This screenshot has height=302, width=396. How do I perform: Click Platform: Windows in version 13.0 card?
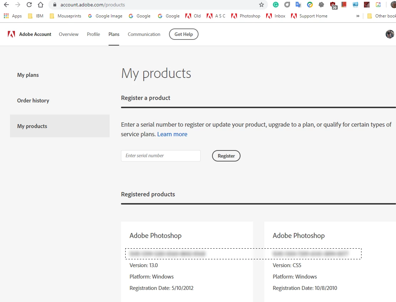(x=152, y=277)
